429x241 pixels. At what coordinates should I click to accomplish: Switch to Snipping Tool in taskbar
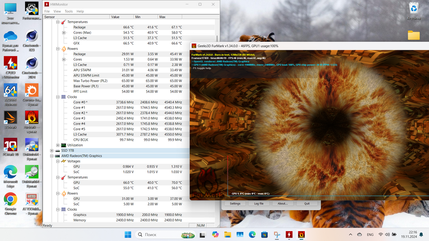click(277, 235)
